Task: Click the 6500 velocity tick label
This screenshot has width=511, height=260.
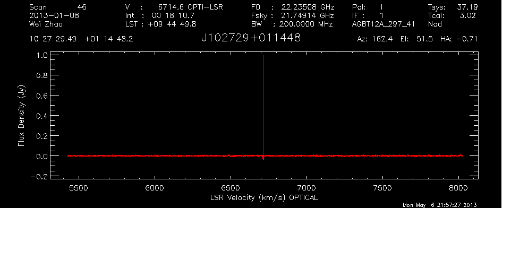Action: [231, 188]
